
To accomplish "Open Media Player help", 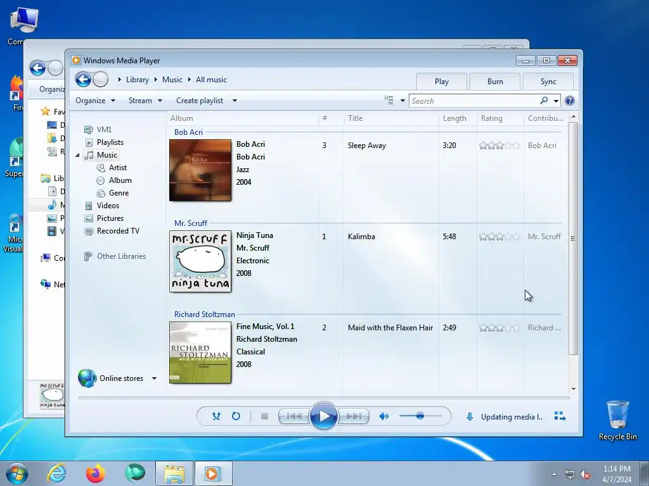I will 570,101.
